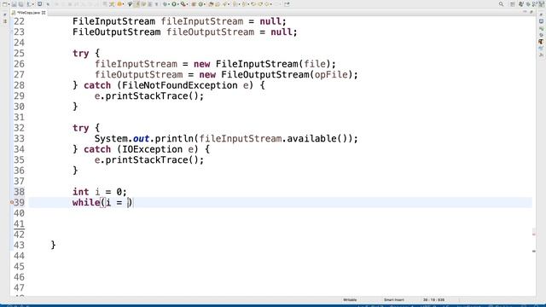This screenshot has width=546, height=307.
Task: Click the New Java Package icon
Action: click(x=194, y=4)
